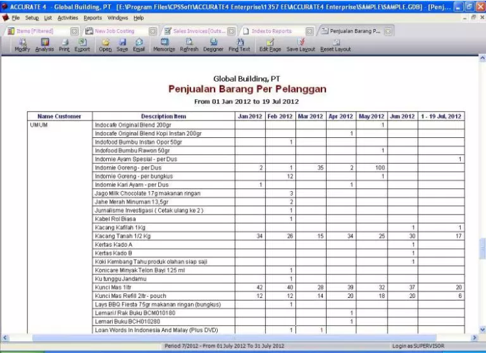Refresh the report data
The width and height of the screenshot is (486, 353).
click(189, 44)
